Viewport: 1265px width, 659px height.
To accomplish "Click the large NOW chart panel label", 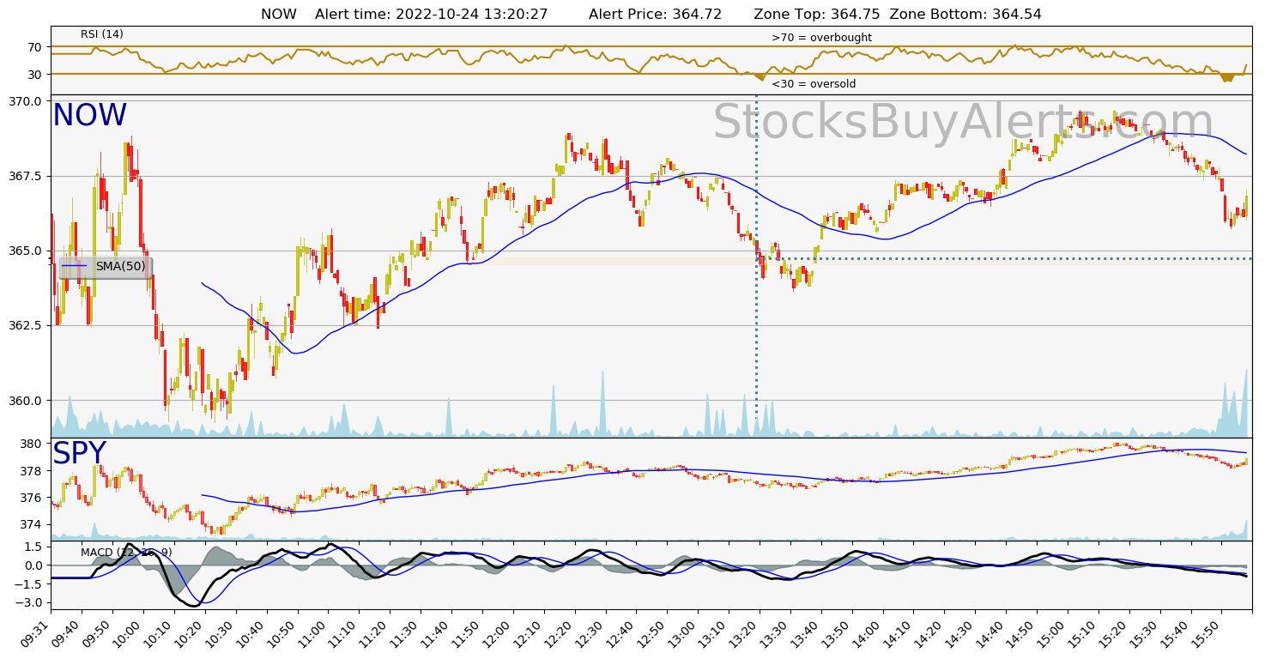I will tap(89, 116).
